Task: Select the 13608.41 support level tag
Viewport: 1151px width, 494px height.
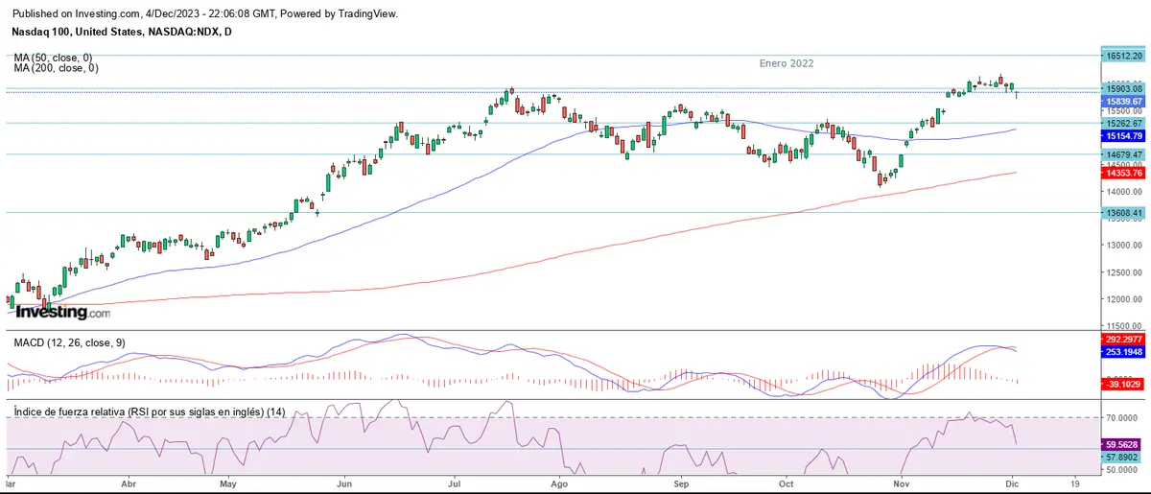Action: [x=1123, y=213]
